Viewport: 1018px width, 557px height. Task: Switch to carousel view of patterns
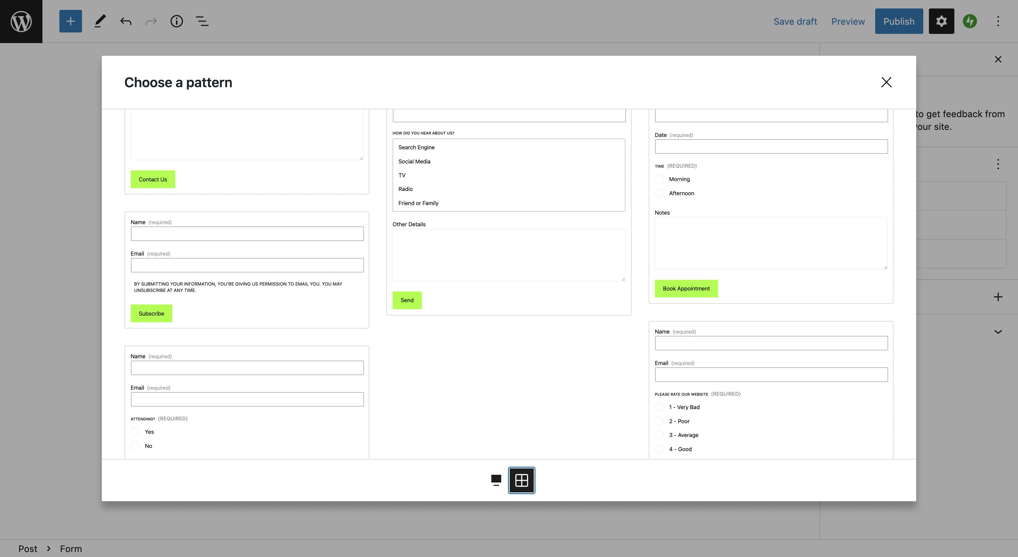(x=496, y=480)
